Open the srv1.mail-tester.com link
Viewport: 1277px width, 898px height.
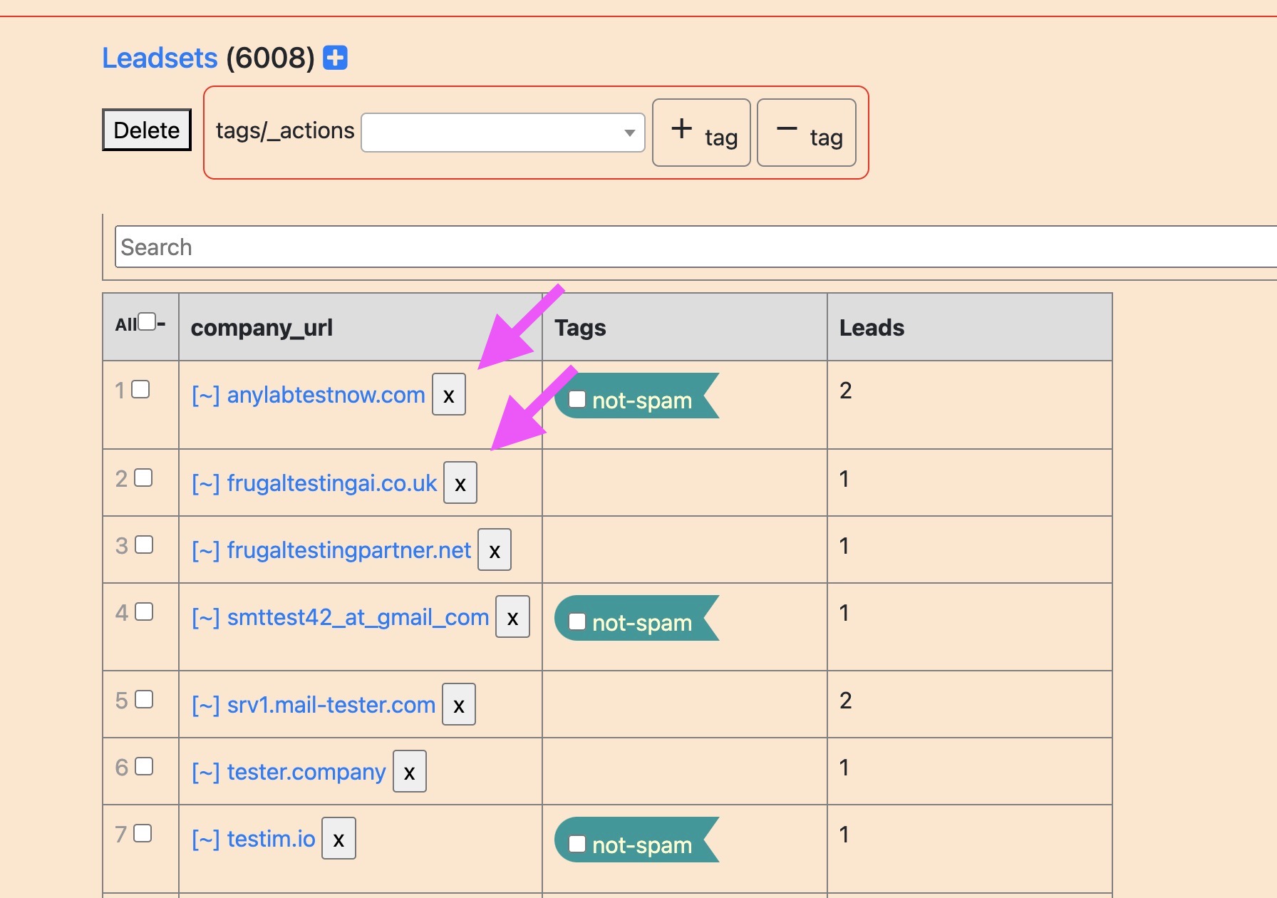click(331, 705)
